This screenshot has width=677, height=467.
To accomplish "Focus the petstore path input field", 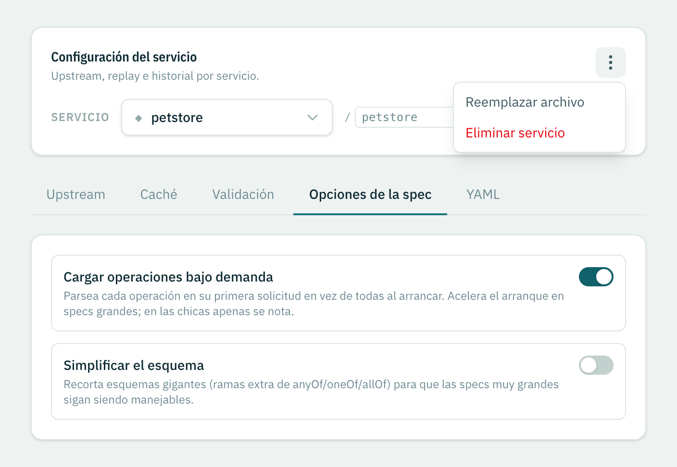I will click(404, 117).
